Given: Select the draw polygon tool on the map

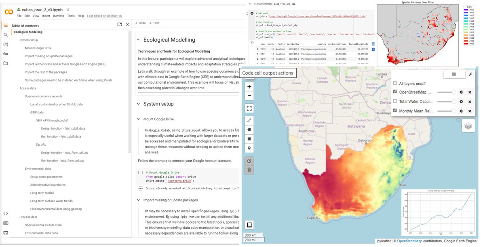Looking at the screenshot, I should 249,129.
